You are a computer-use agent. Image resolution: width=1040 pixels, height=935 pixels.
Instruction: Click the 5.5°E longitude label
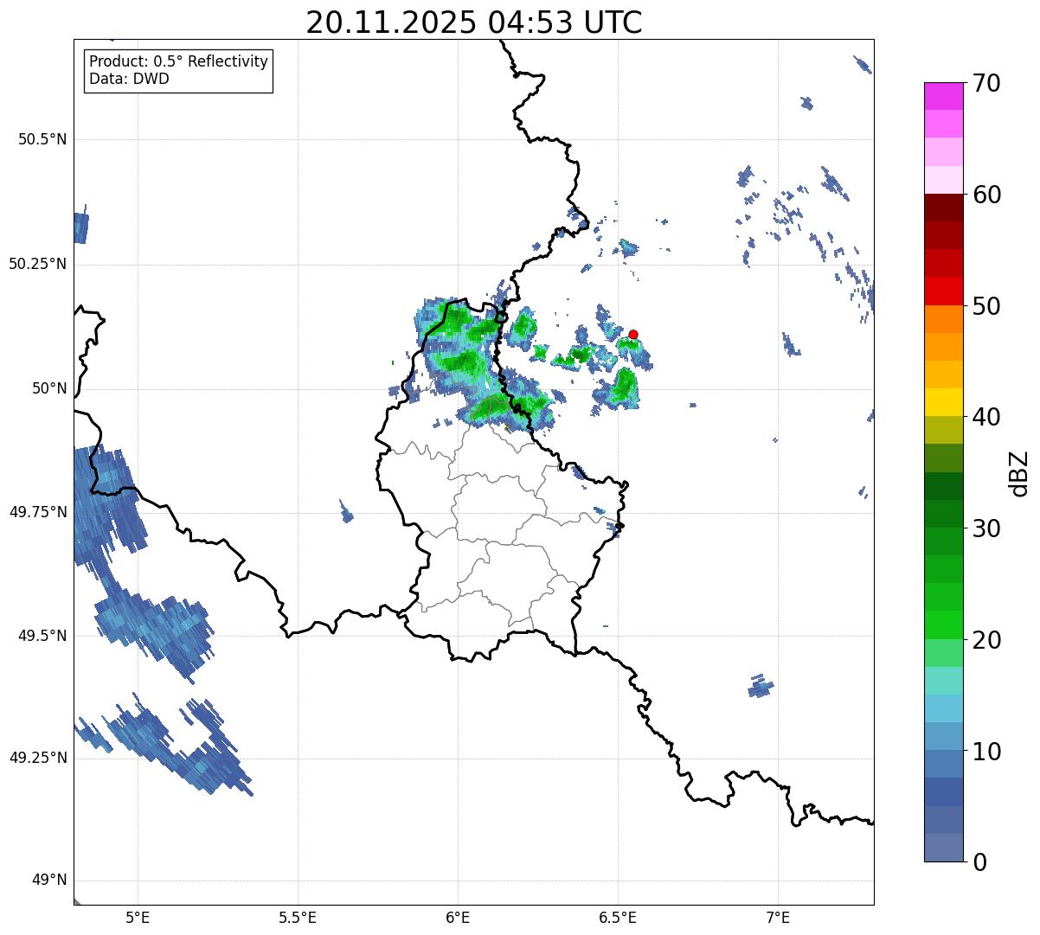(298, 917)
